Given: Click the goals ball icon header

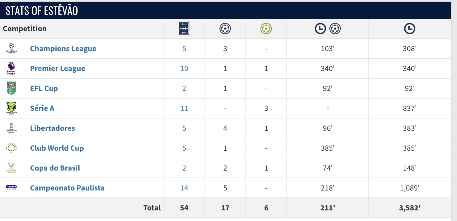Looking at the screenshot, I should click(x=225, y=29).
